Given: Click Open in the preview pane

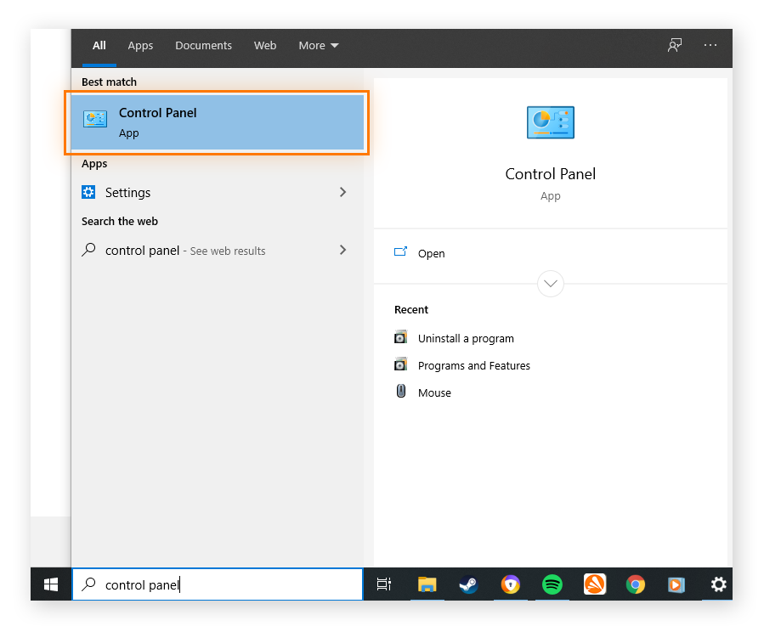Looking at the screenshot, I should tap(431, 254).
